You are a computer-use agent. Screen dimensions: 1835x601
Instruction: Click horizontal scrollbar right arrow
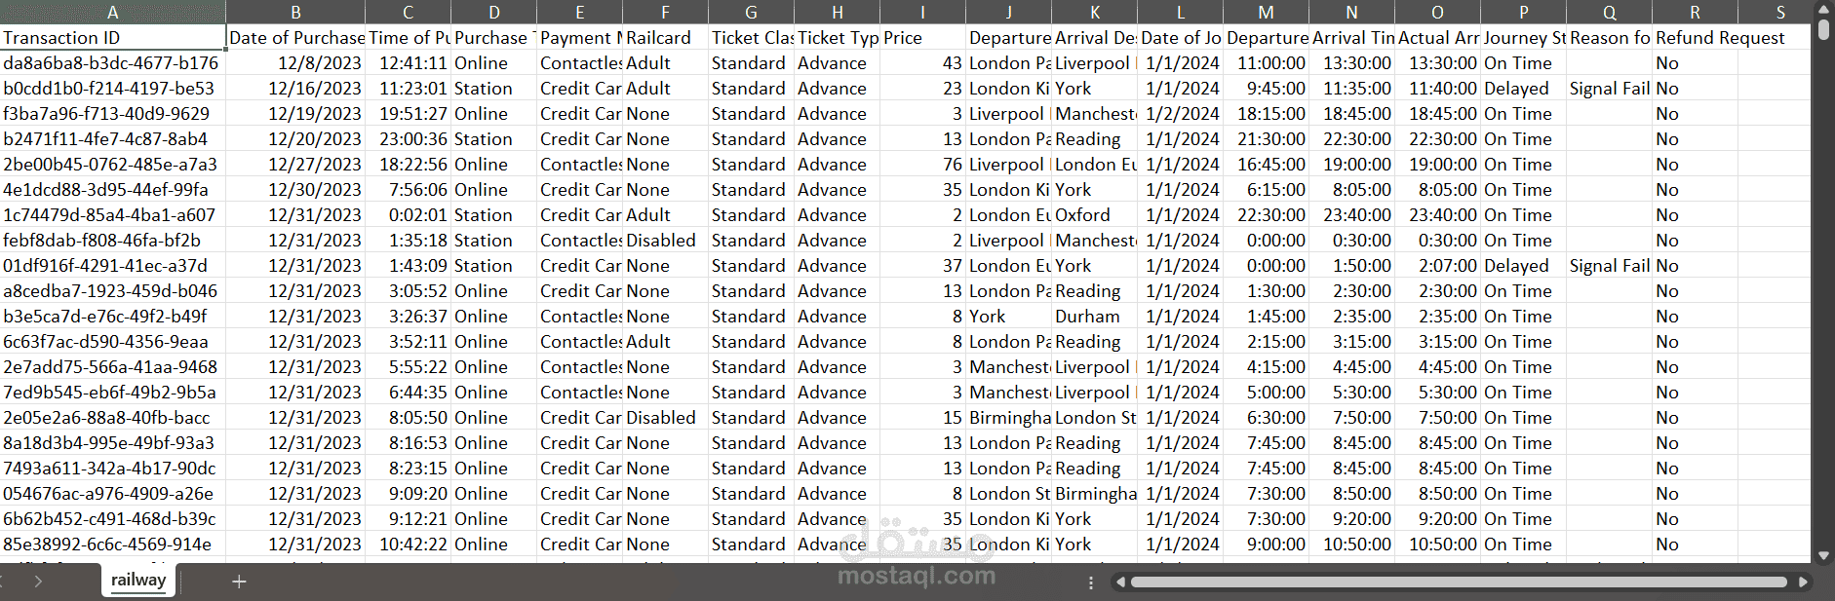click(x=1804, y=582)
